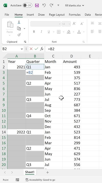The width and height of the screenshot is (102, 183).
Task: Open the font size dropdown
Action: [x=69, y=24]
